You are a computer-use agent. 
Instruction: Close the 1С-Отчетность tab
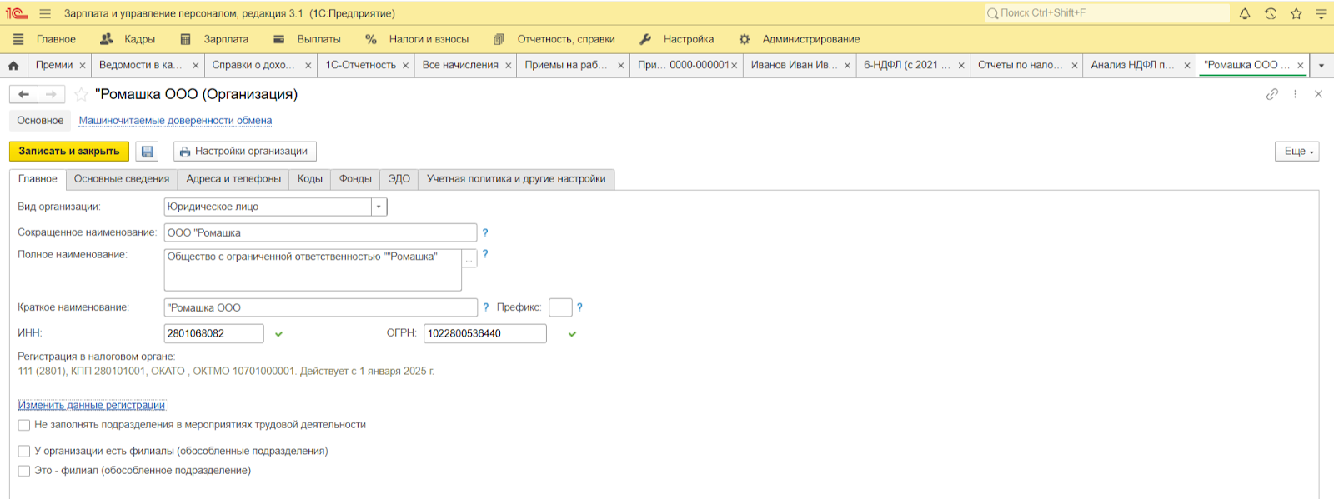pyautogui.click(x=406, y=66)
